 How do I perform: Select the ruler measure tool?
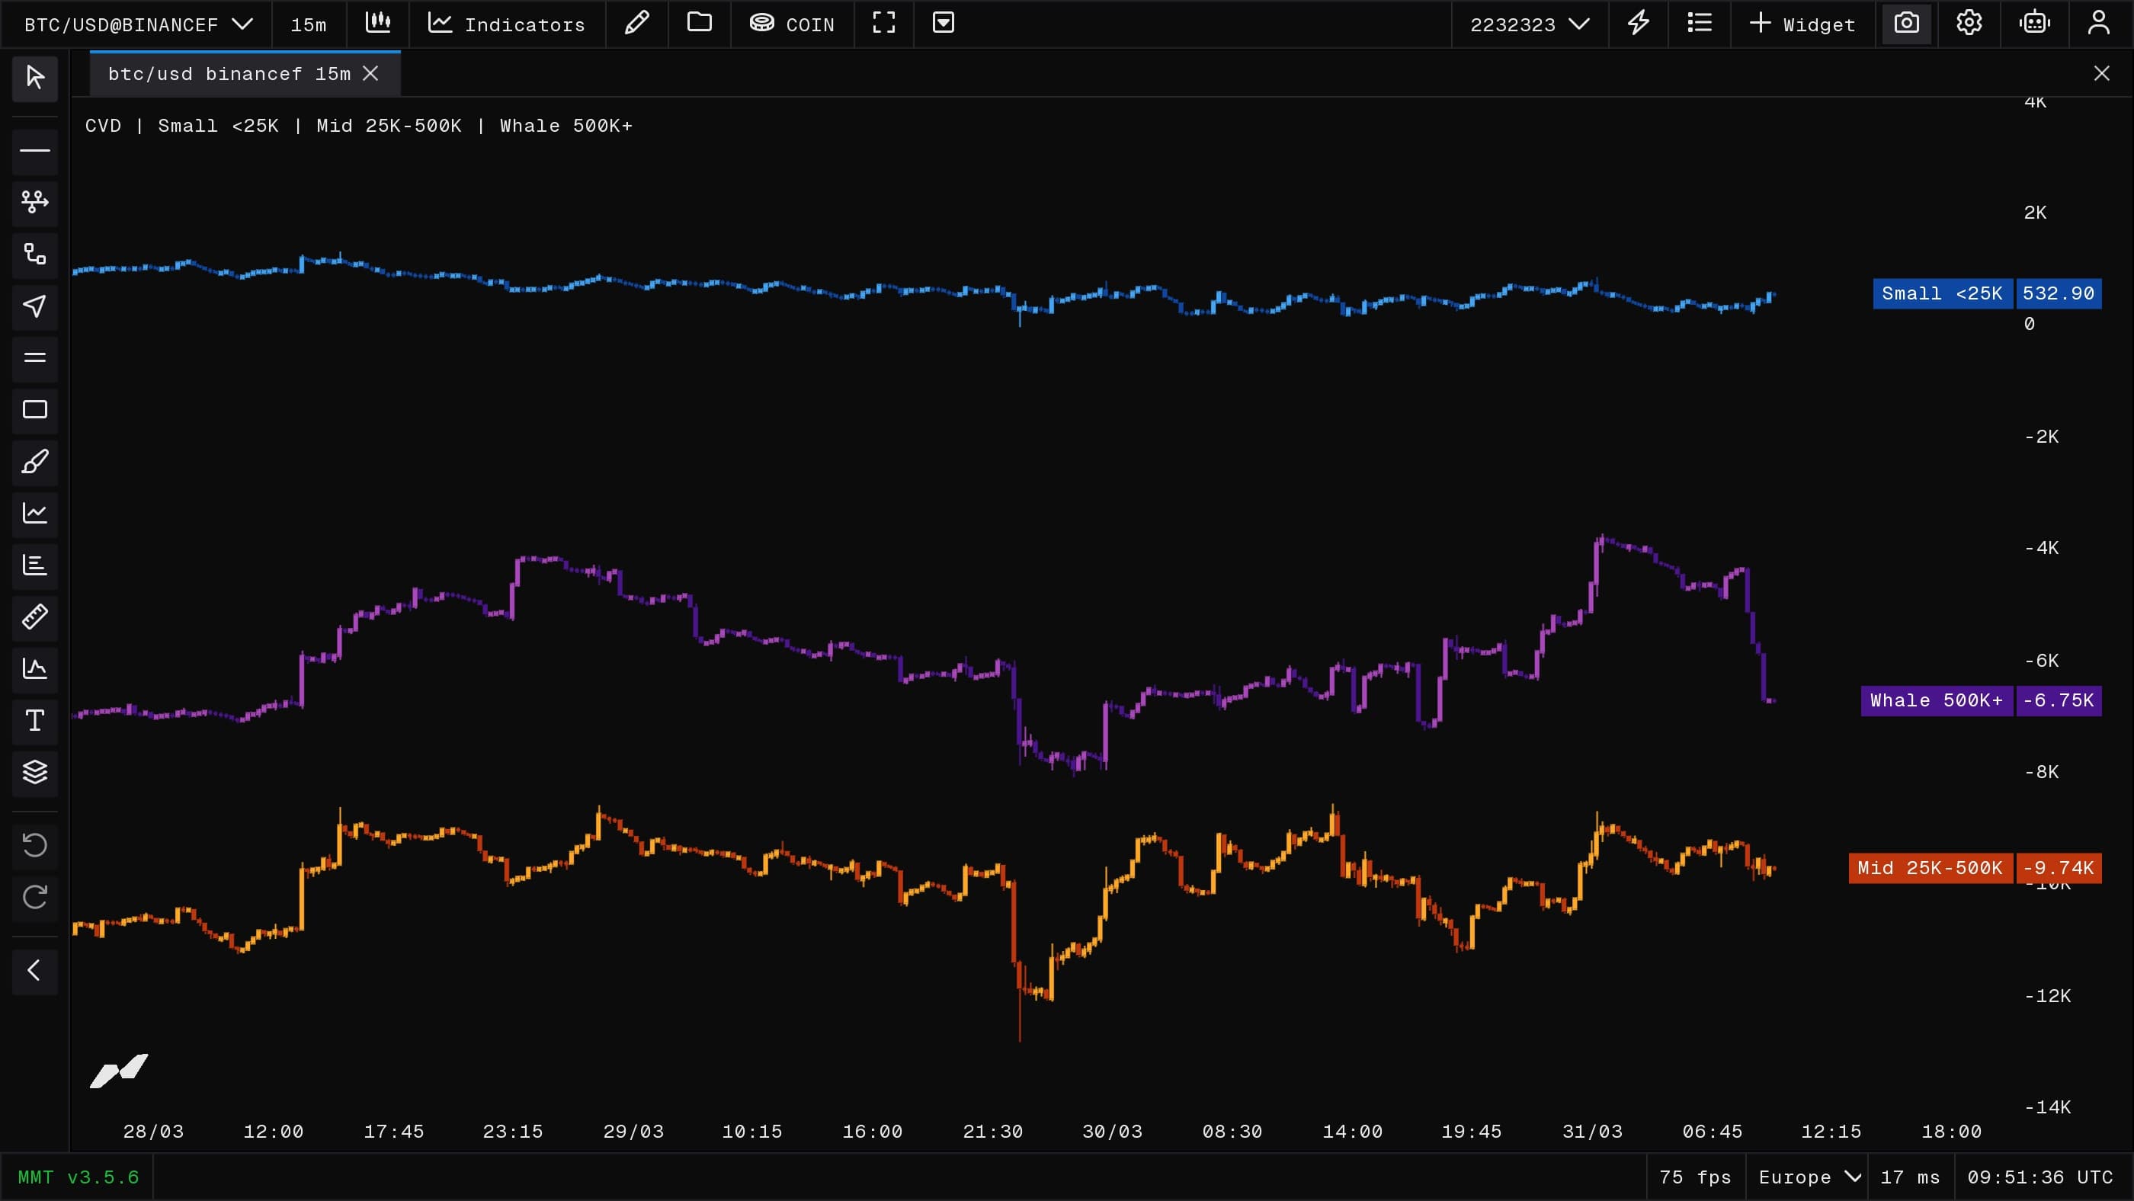[x=35, y=617]
